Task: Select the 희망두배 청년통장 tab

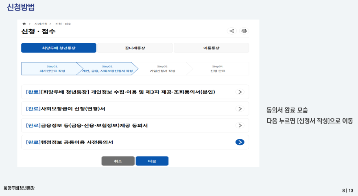Action: pos(59,48)
